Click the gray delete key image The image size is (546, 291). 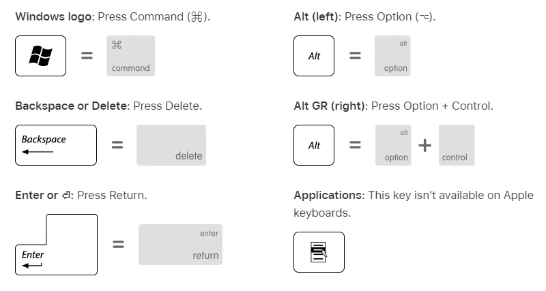(171, 145)
